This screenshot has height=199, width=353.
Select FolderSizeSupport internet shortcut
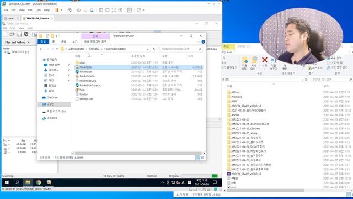[90, 85]
